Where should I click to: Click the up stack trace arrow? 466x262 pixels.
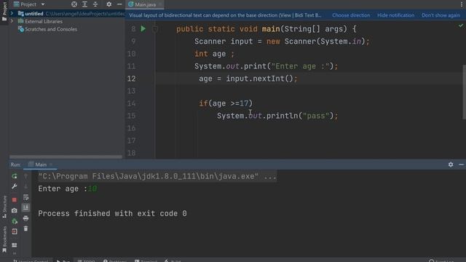click(26, 176)
